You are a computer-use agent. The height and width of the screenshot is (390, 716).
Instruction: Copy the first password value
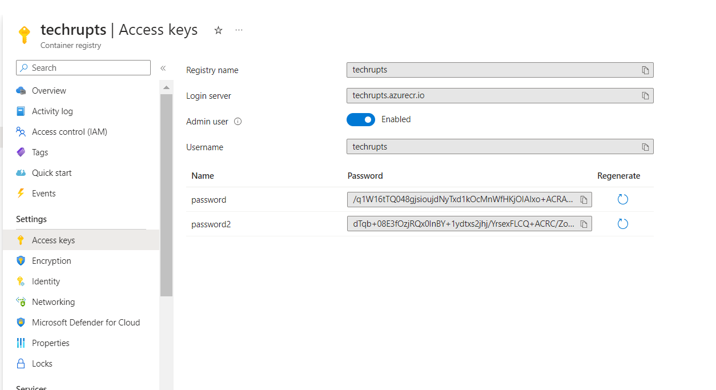click(584, 200)
